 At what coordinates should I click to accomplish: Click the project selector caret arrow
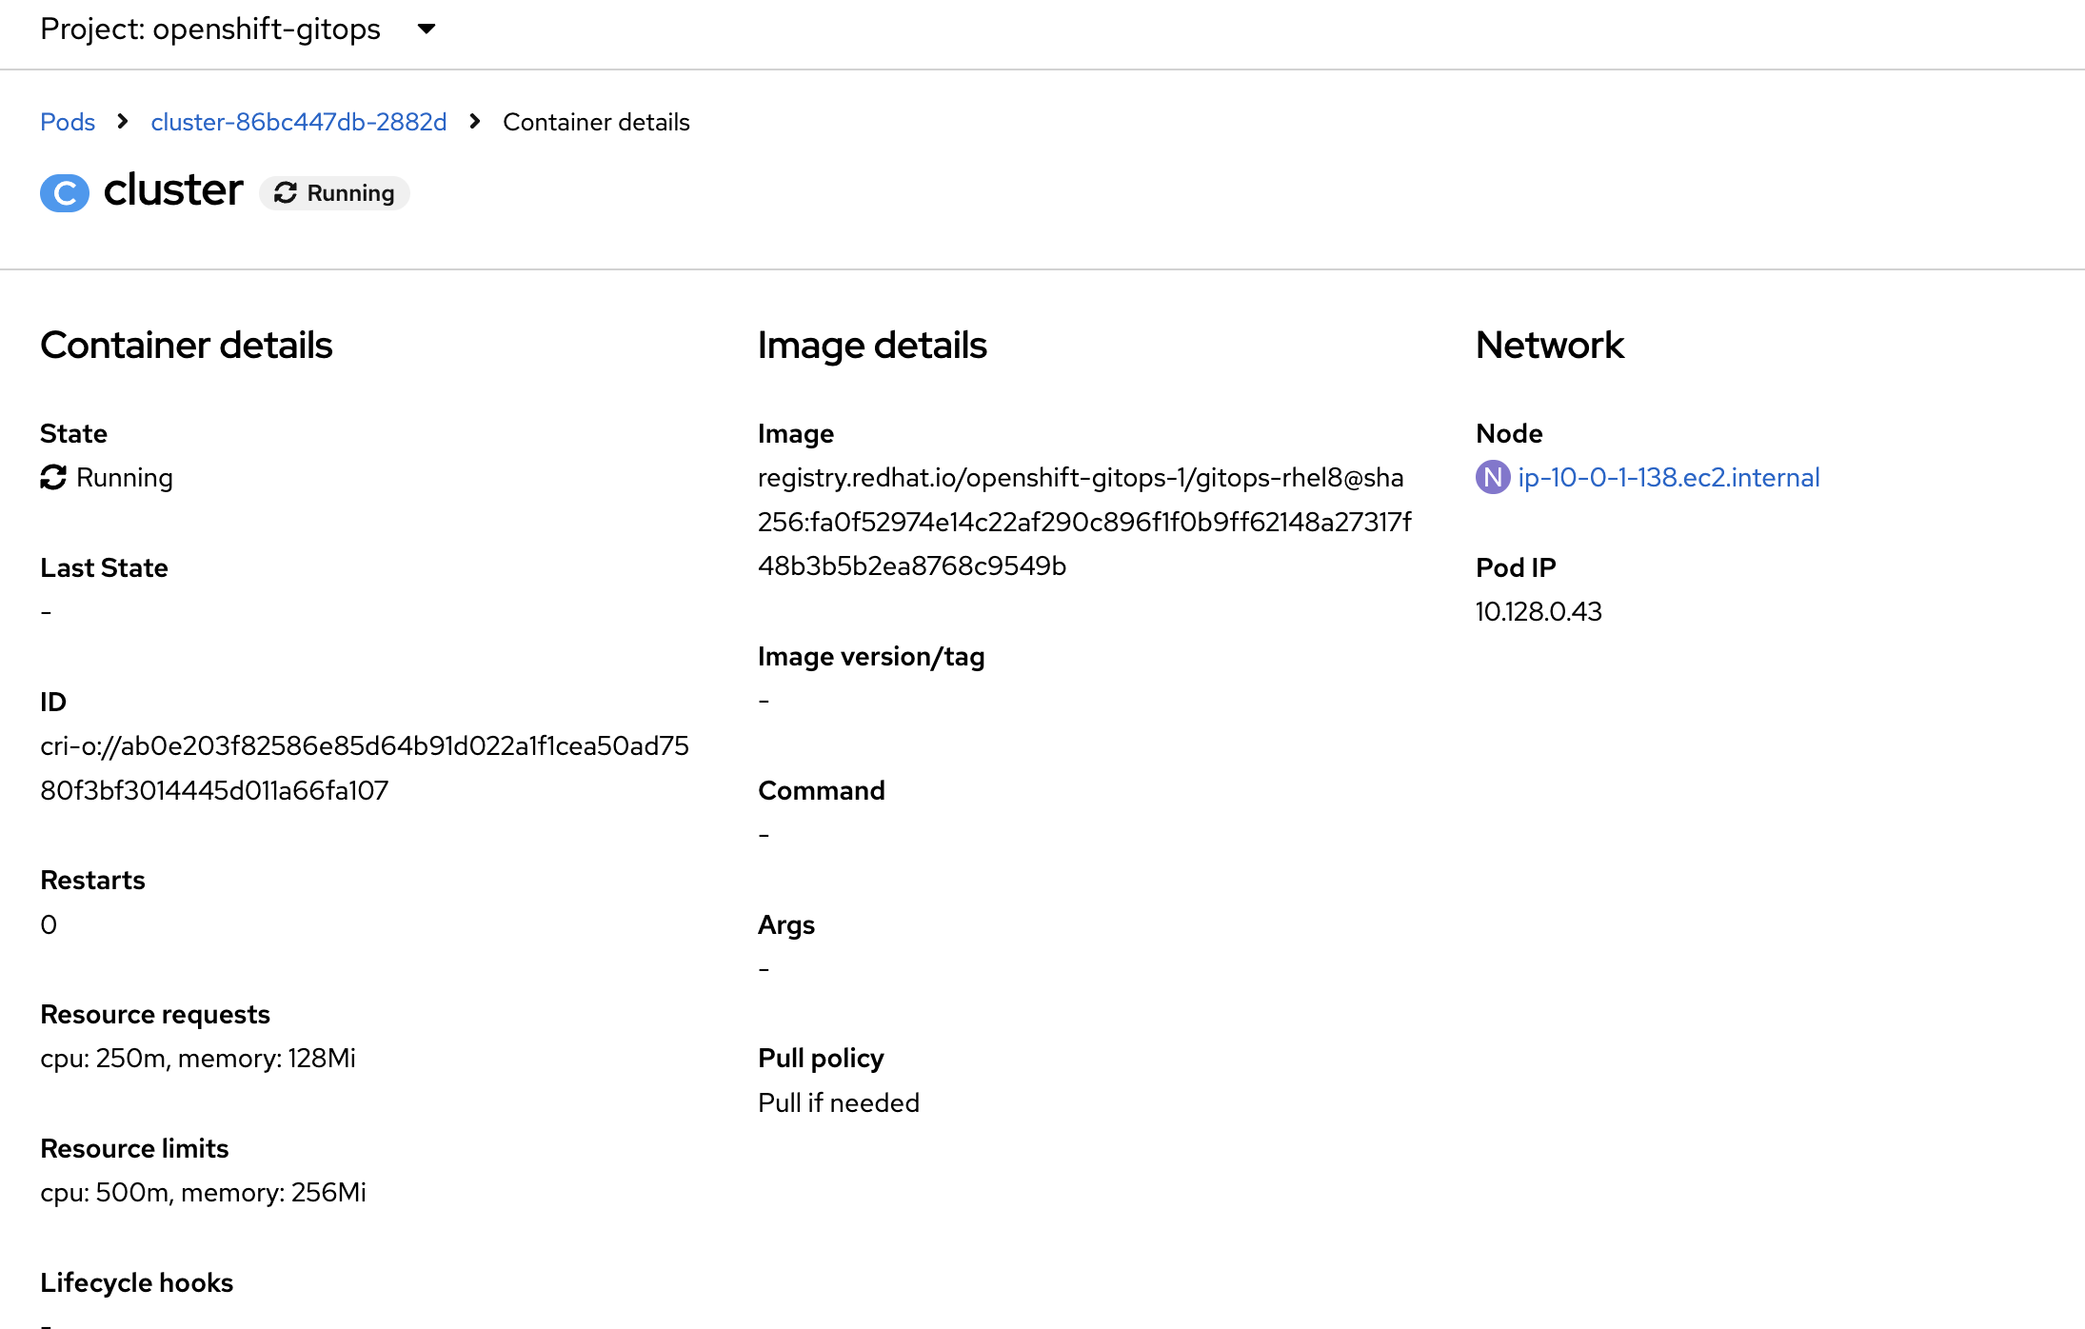click(x=427, y=30)
